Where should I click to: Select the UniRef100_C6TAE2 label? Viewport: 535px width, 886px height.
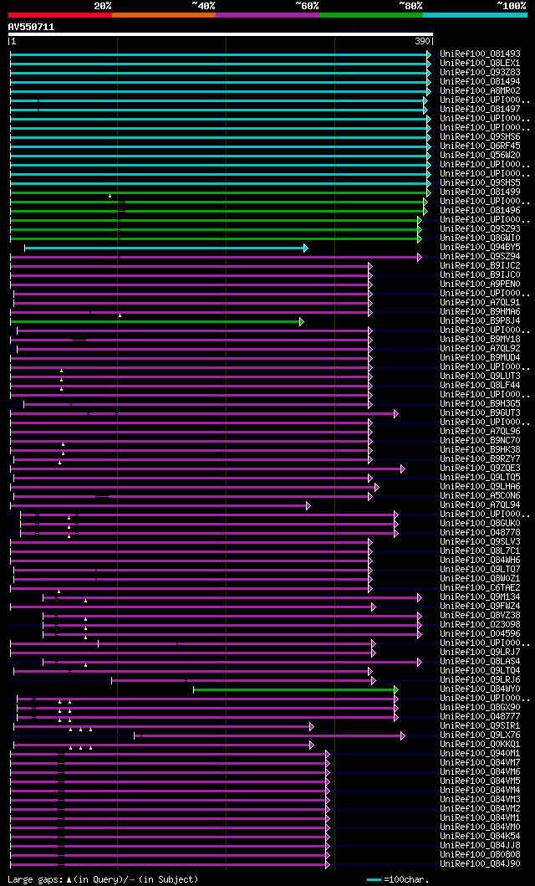481,588
